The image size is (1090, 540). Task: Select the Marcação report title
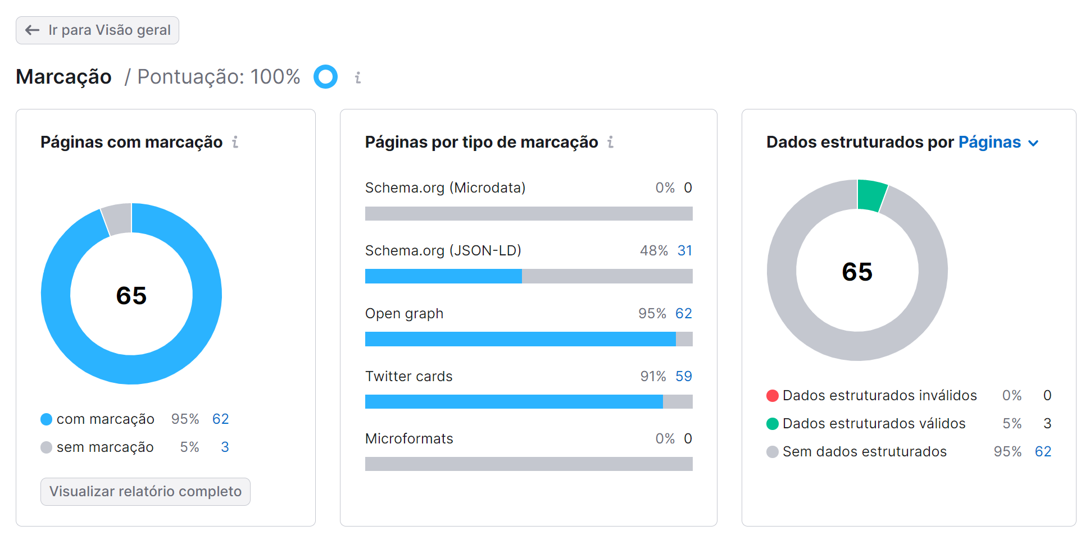[63, 76]
